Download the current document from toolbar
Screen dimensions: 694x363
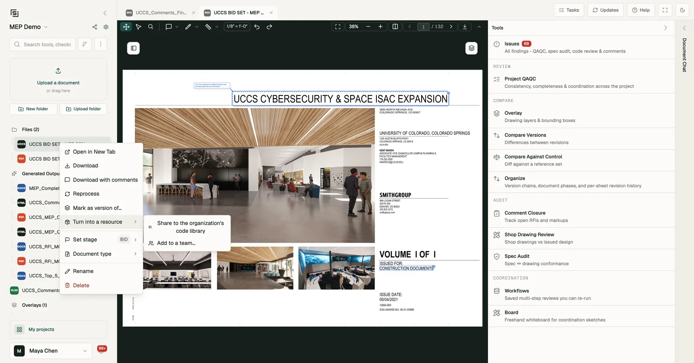coord(465,27)
